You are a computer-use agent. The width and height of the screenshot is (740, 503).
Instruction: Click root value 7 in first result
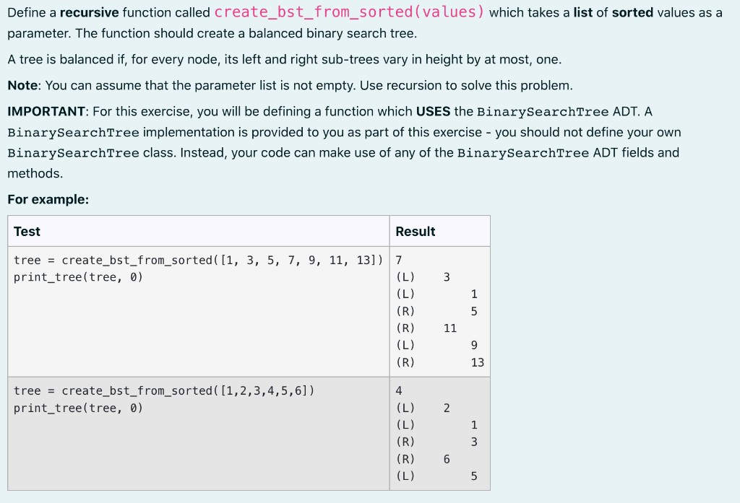pyautogui.click(x=397, y=260)
